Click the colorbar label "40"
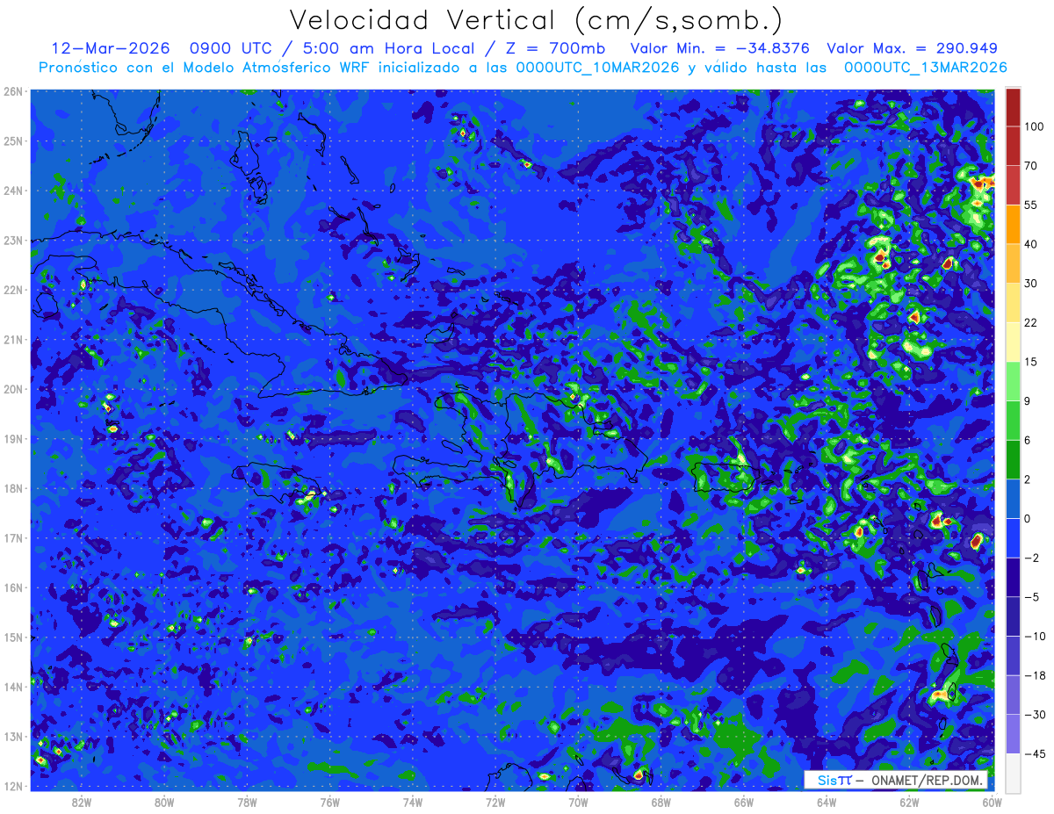This screenshot has width=1054, height=814. [x=1031, y=244]
